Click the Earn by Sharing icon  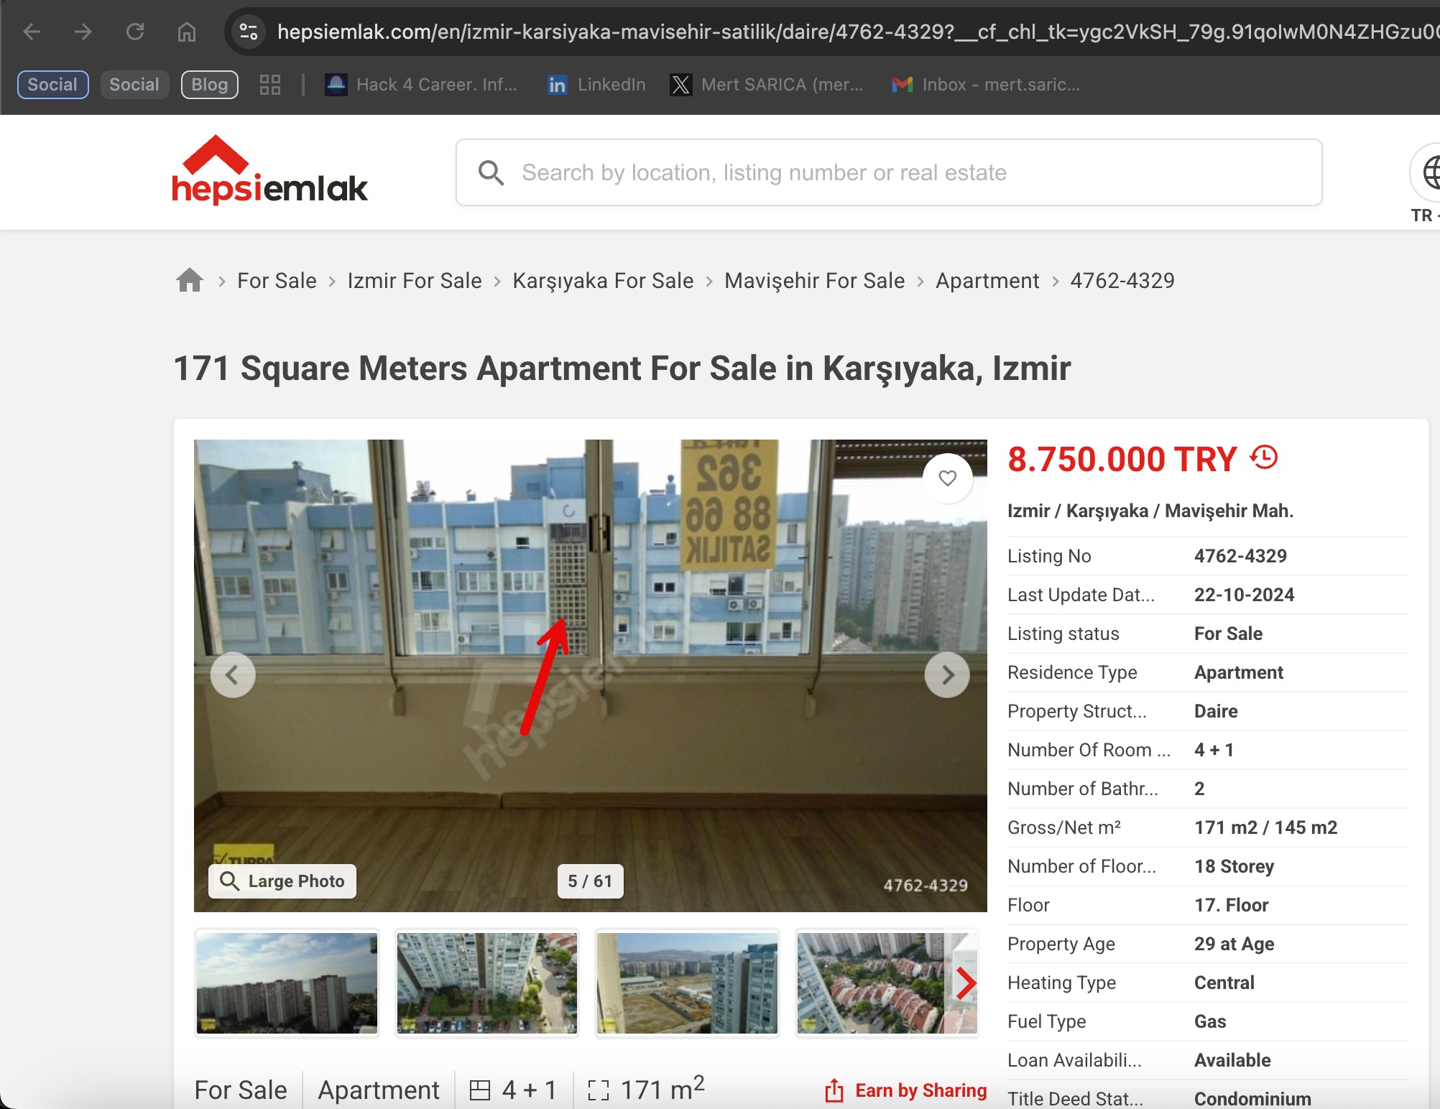pyautogui.click(x=835, y=1090)
